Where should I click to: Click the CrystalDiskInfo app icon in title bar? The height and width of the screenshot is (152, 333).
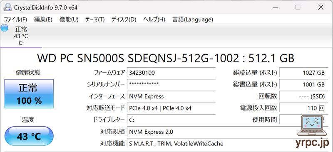point(7,7)
